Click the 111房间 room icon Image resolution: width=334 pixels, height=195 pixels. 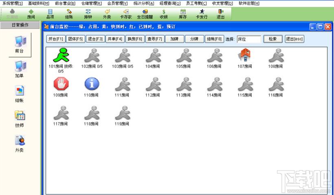pyautogui.click(x=123, y=84)
